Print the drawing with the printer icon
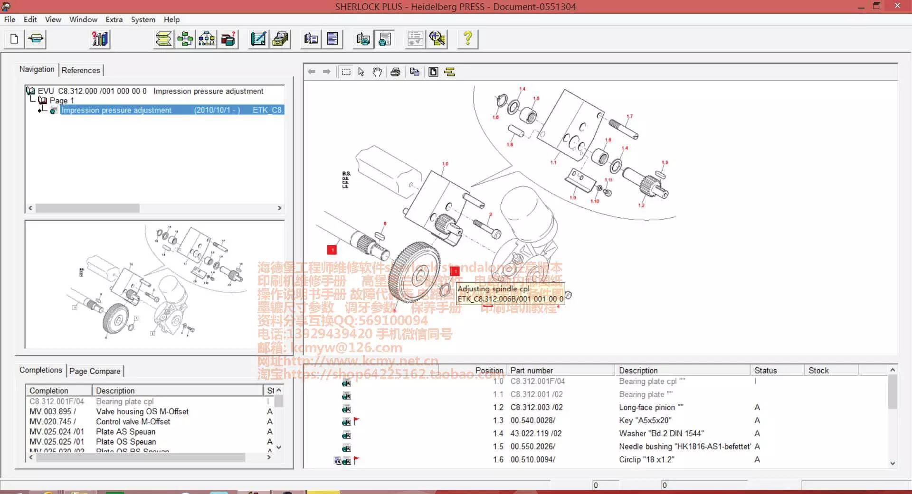Screen dimensions: 912x494 [x=395, y=72]
